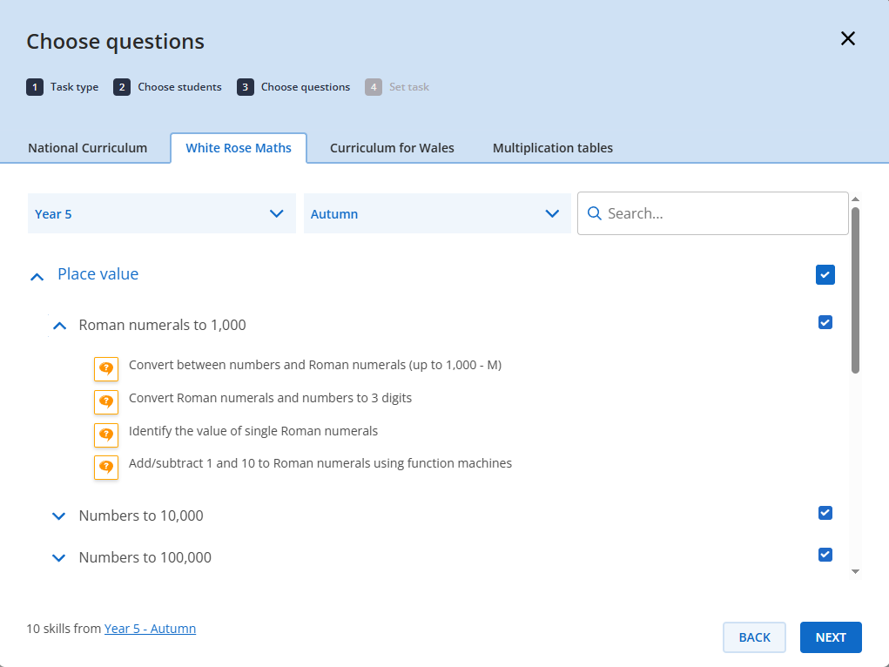Go to step 2 Choose students
Screen dimensions: 889x667
(168, 87)
